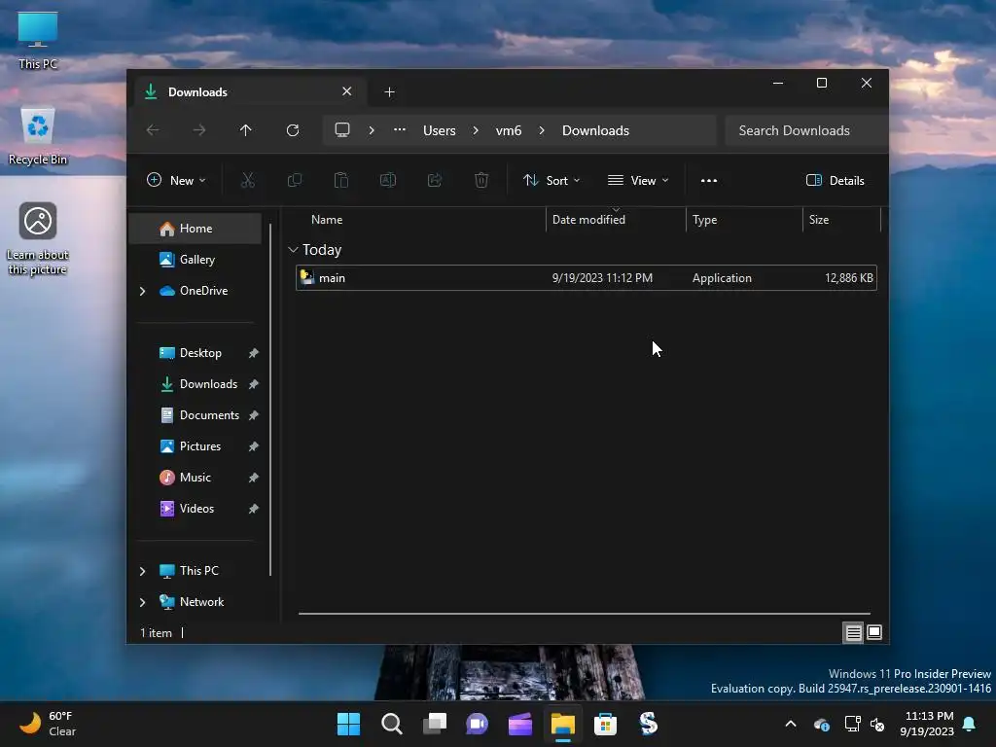Click the Cut scissors icon in toolbar
The image size is (996, 747).
[x=248, y=180]
